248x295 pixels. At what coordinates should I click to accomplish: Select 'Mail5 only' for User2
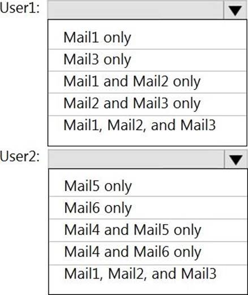tap(148, 186)
